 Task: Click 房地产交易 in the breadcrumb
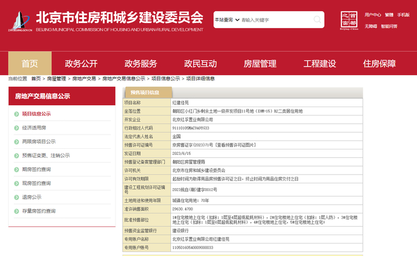(x=84, y=79)
